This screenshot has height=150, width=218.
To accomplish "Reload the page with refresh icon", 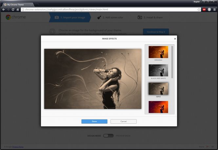I will pyautogui.click(x=13, y=10).
